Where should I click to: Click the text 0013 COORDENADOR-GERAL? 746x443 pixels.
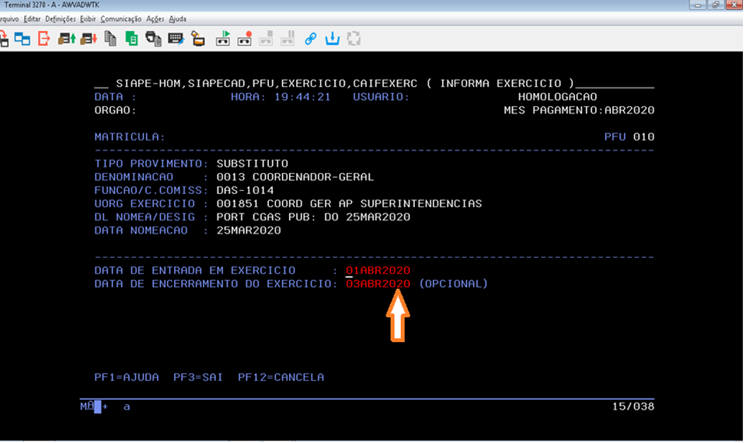click(295, 177)
